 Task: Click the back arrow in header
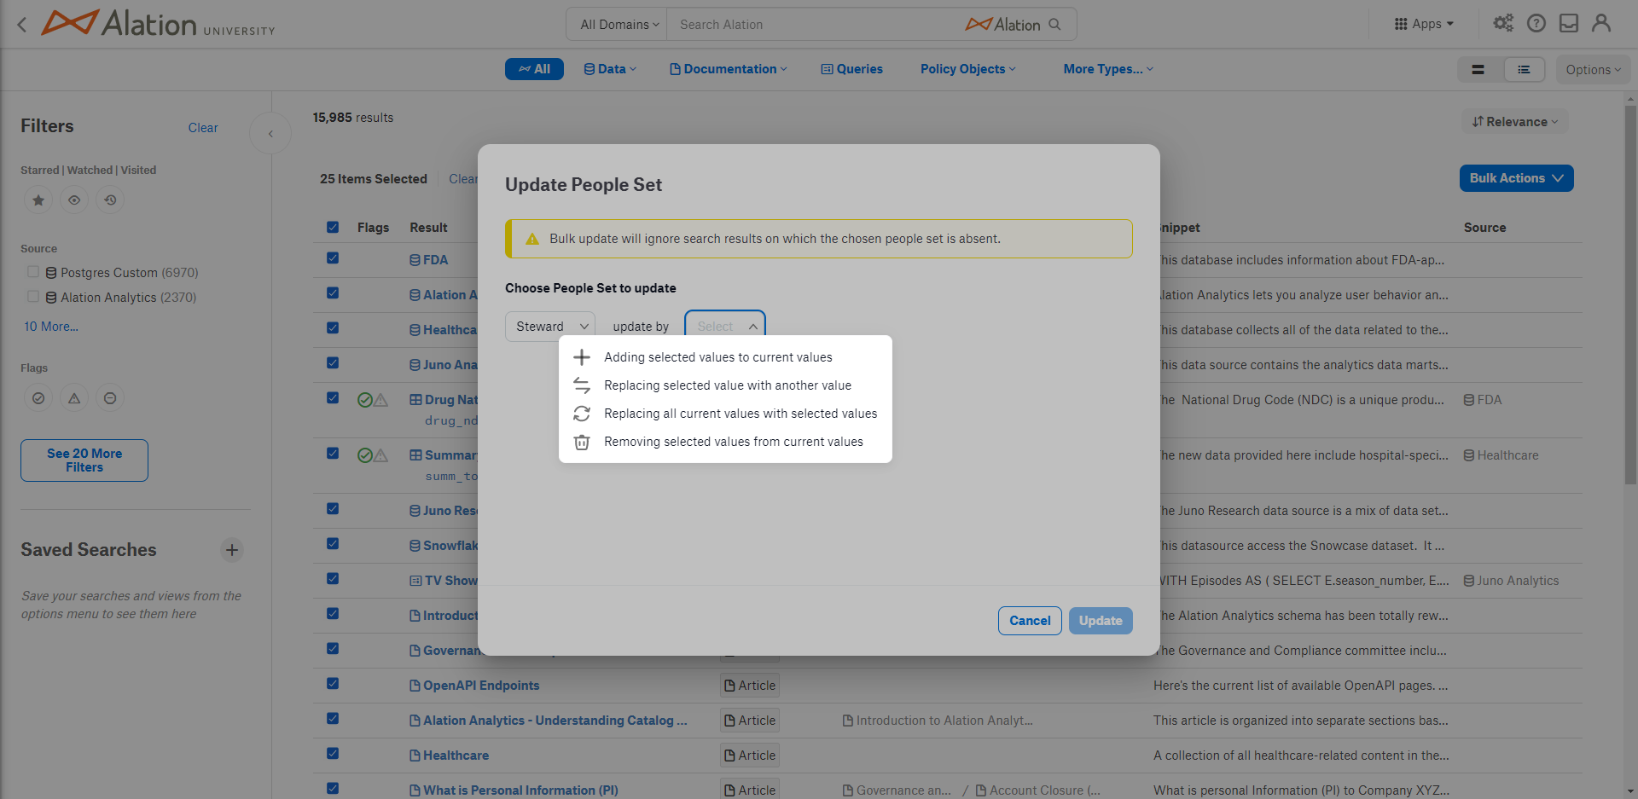[22, 25]
